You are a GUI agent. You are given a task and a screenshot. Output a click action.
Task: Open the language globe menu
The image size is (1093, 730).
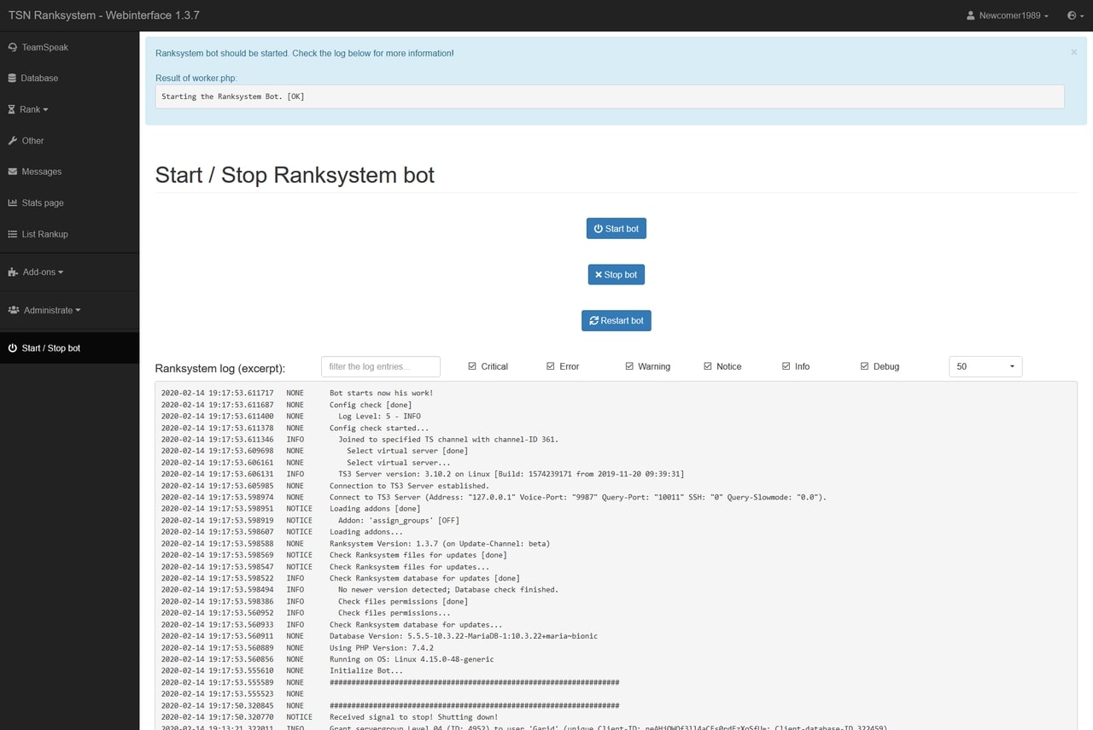pos(1073,15)
